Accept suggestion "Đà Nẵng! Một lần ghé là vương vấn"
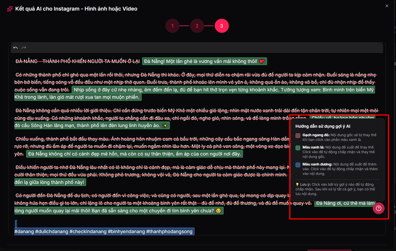 pyautogui.click(x=204, y=61)
